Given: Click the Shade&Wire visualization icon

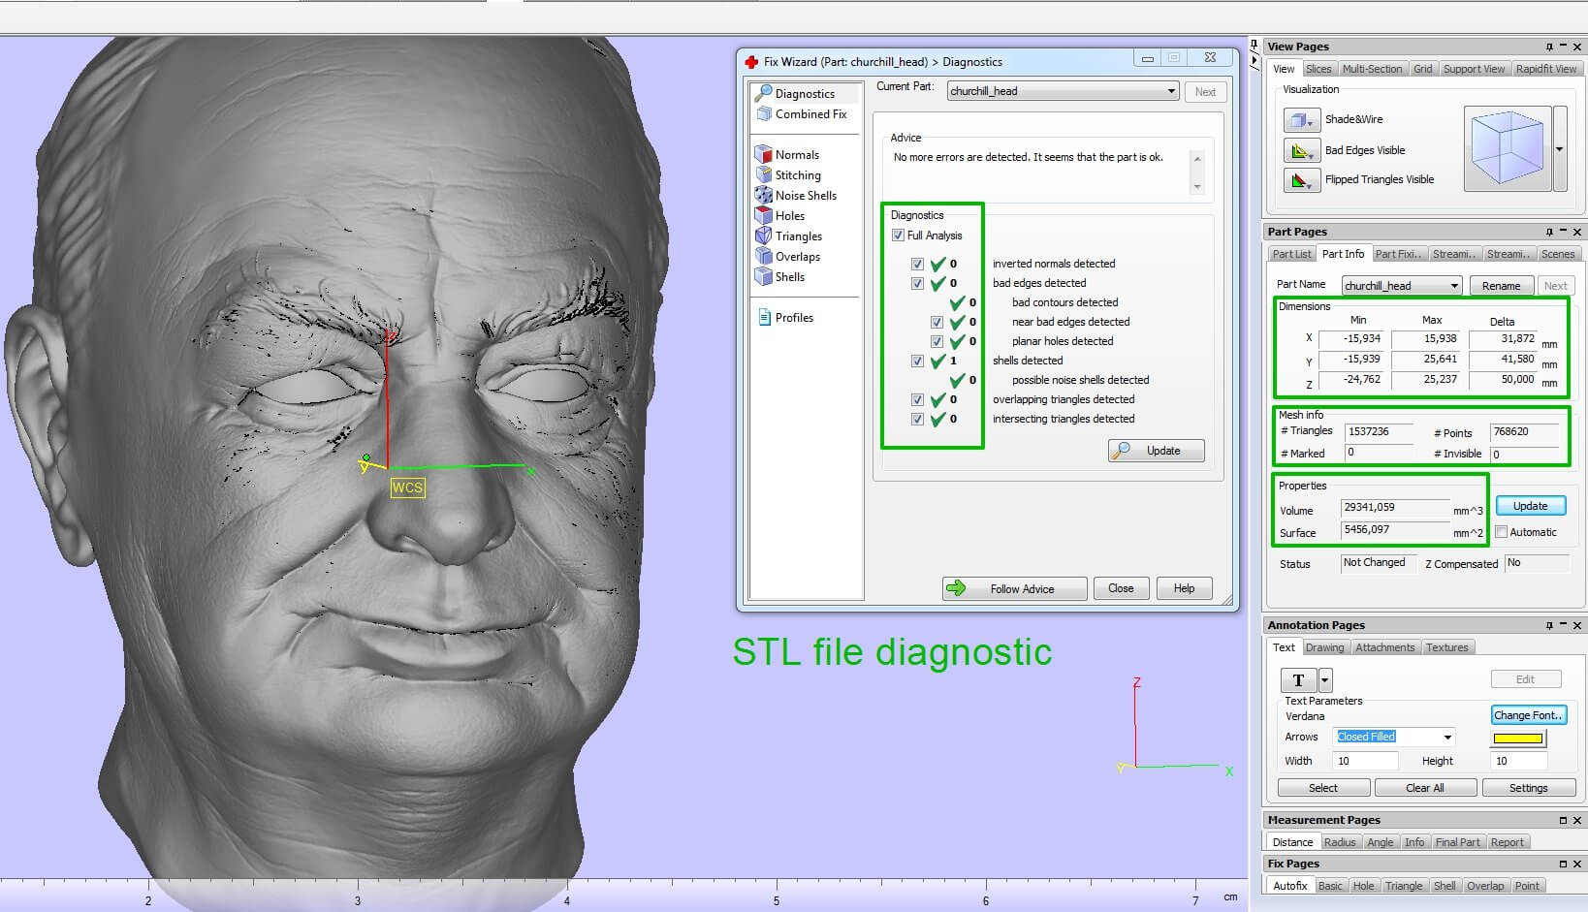Looking at the screenshot, I should [1300, 120].
